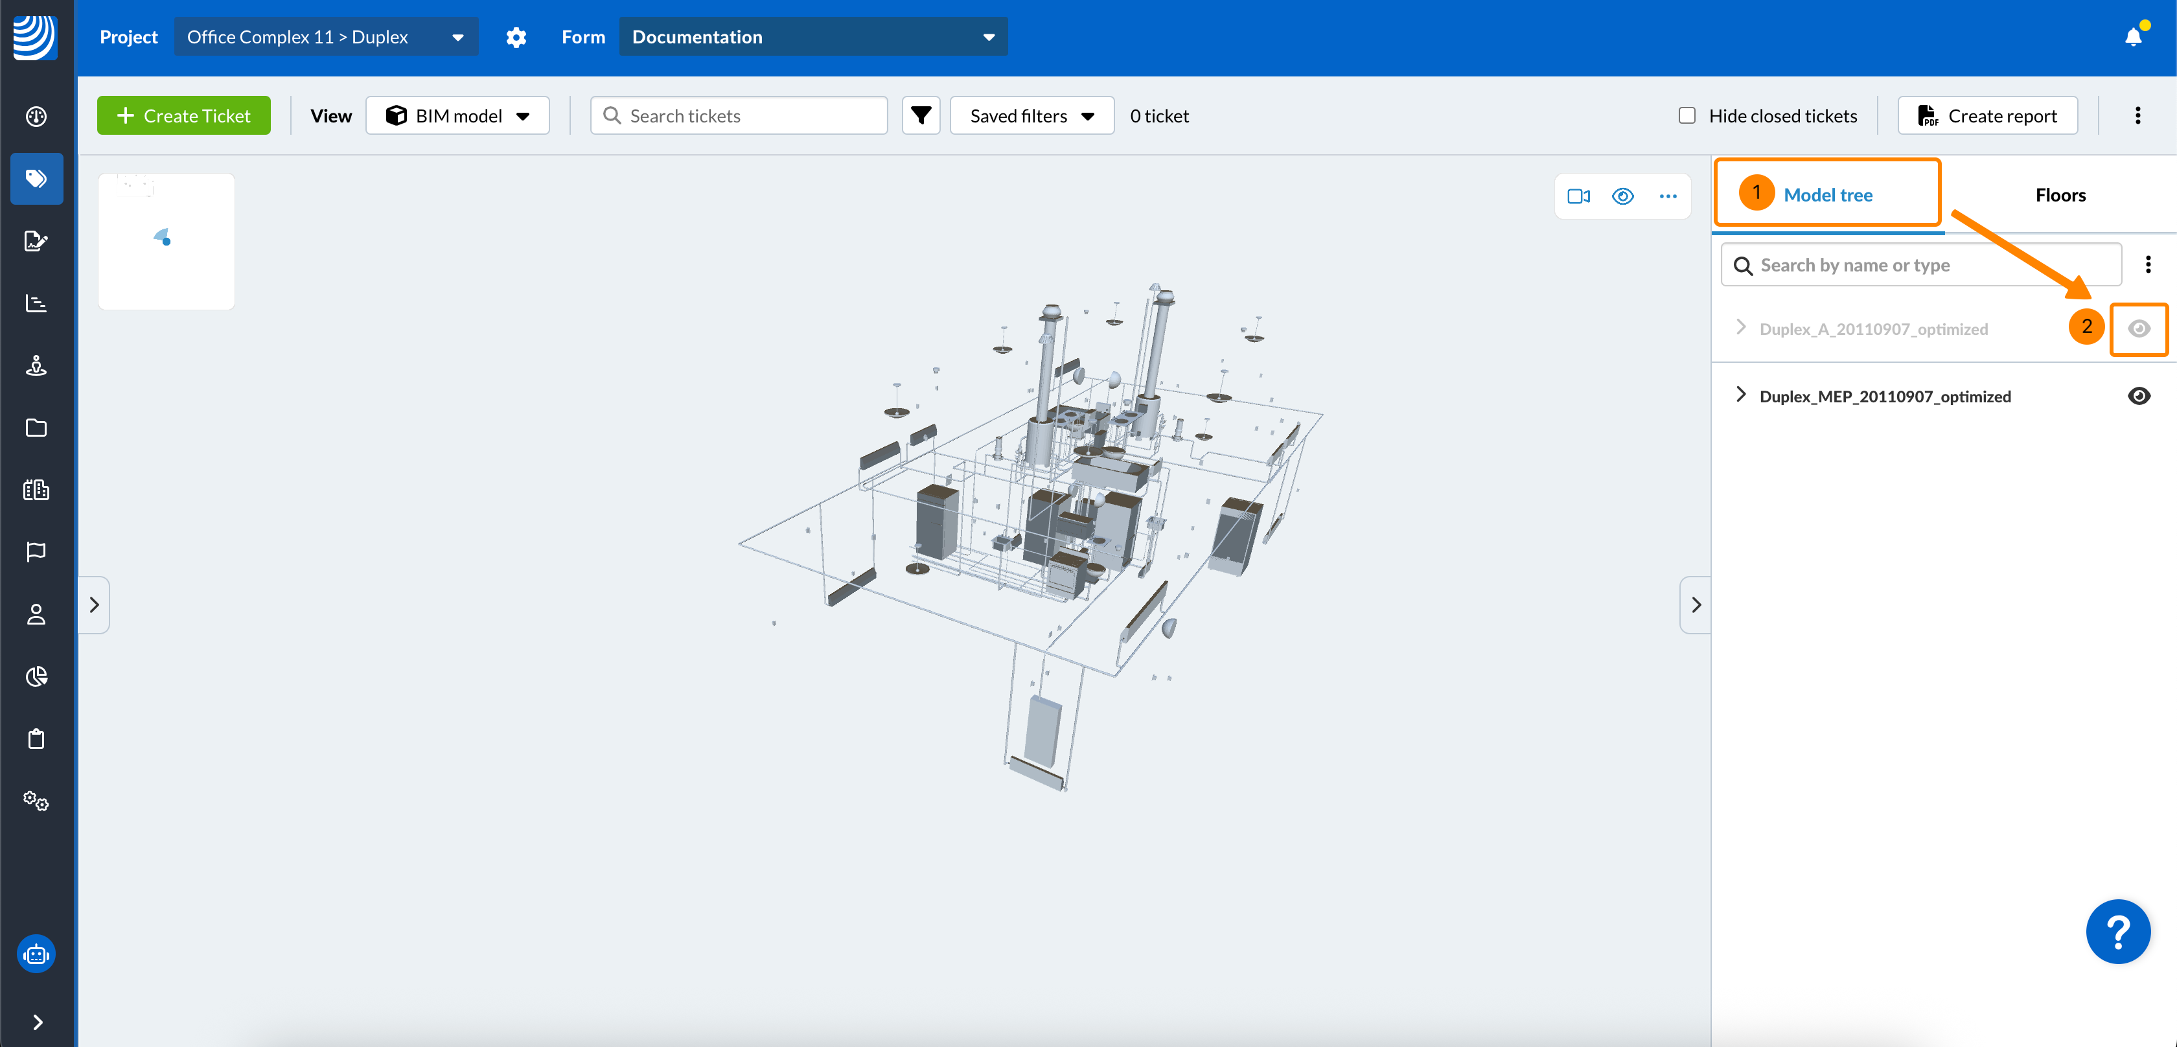The height and width of the screenshot is (1047, 2177).
Task: Open the Saved filters dropdown
Action: click(x=1031, y=116)
